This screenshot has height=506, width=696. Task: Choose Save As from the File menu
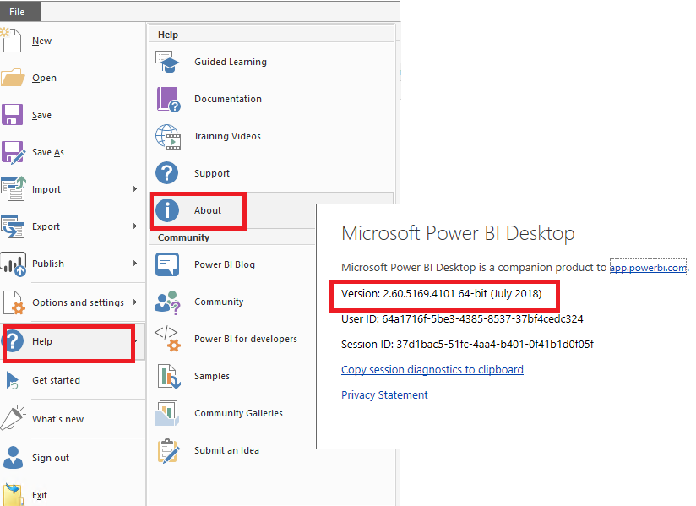click(x=48, y=152)
